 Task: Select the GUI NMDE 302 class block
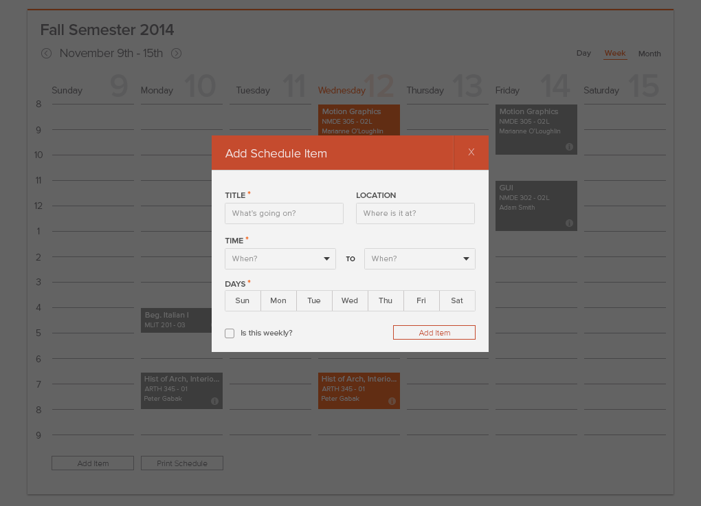coord(536,206)
